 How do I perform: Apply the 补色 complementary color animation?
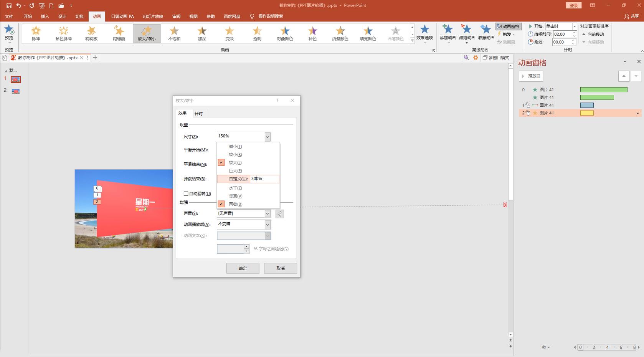coord(312,33)
